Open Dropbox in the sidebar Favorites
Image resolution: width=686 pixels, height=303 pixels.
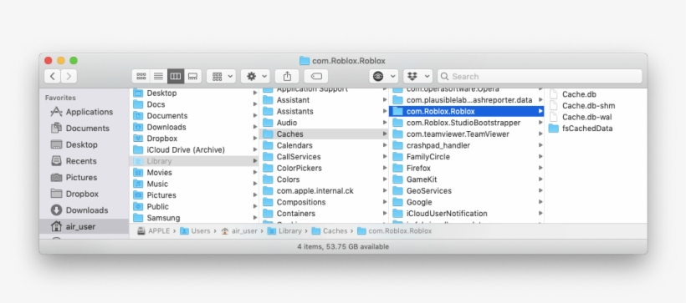coord(84,194)
